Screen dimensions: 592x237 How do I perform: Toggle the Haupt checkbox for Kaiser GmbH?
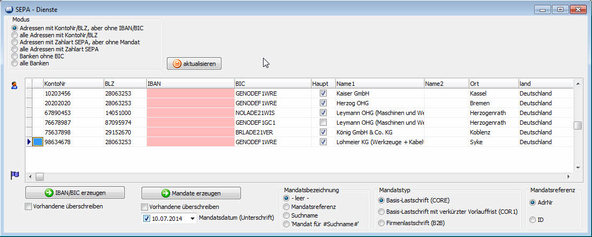[x=323, y=93]
